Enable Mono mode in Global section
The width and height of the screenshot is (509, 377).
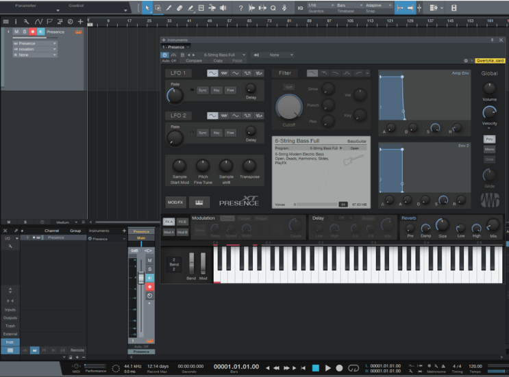(489, 149)
